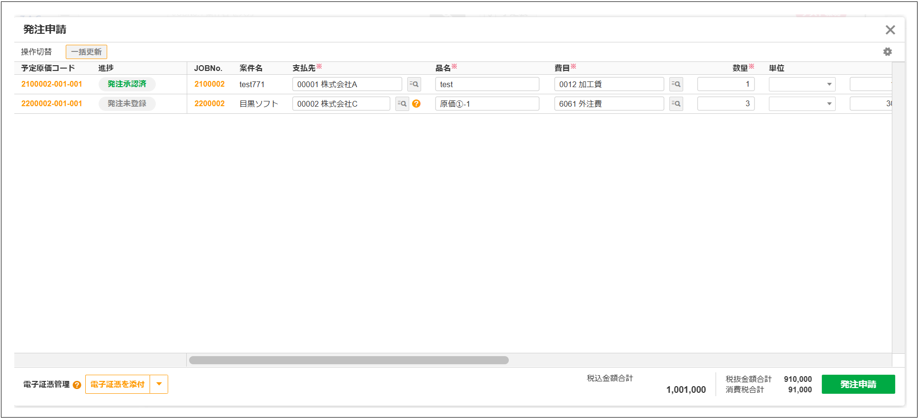Open cost code 2100002-001-001 link
Screen dimensions: 918x419
[x=51, y=84]
